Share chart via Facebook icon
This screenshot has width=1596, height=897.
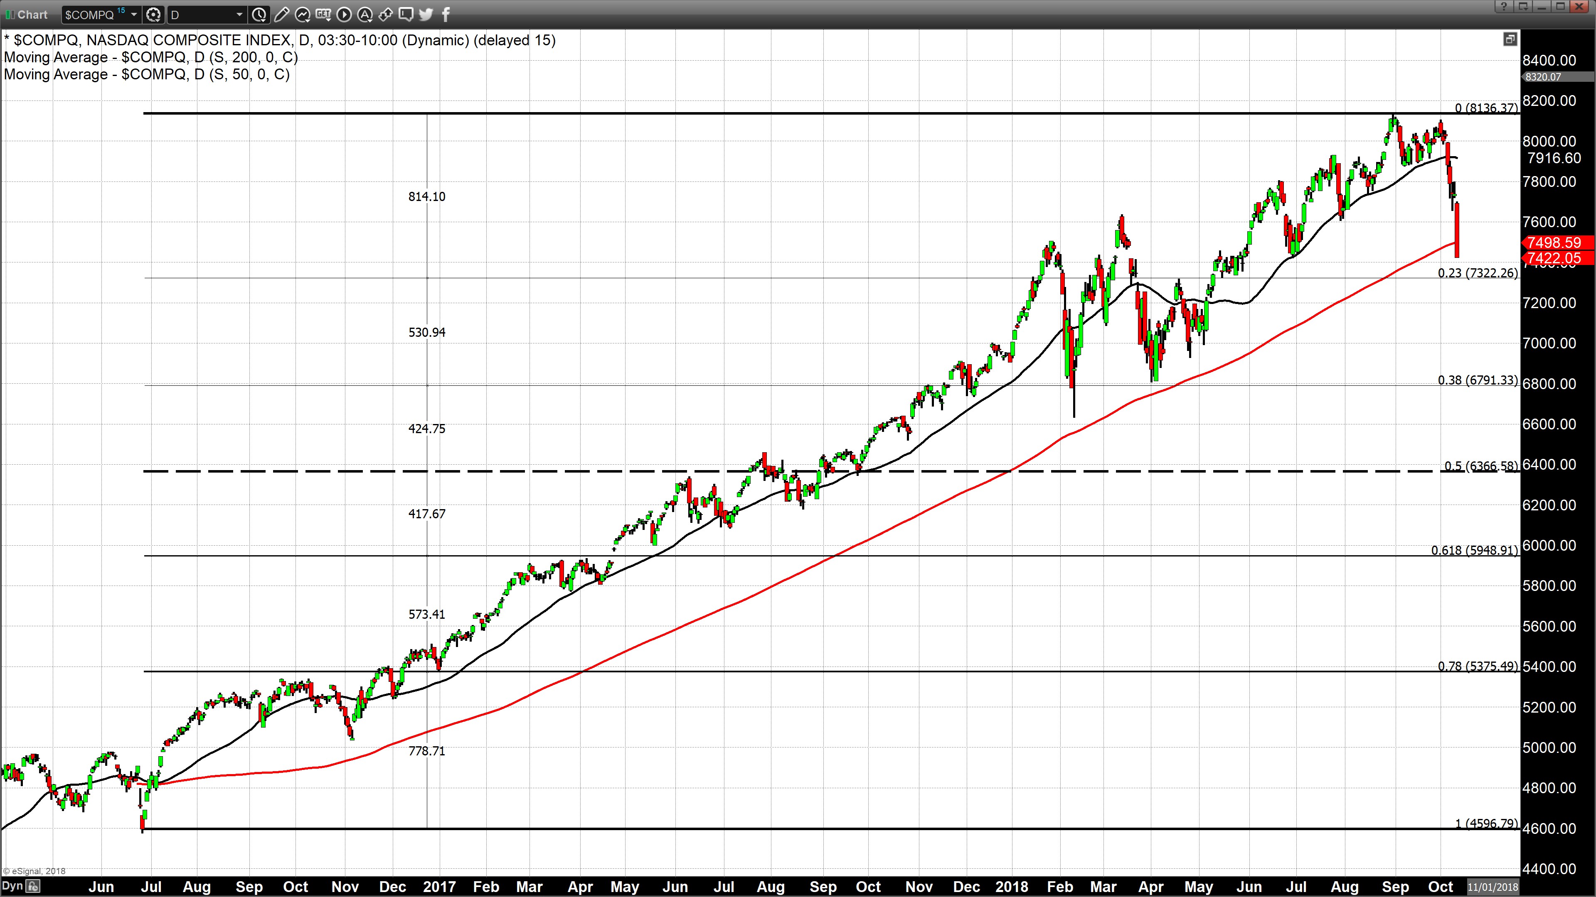tap(446, 14)
